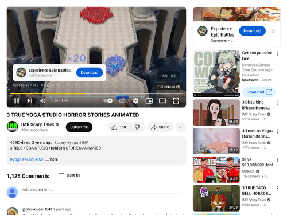Open the Sort by comments dropdown
287x215 pixels.
click(69, 175)
